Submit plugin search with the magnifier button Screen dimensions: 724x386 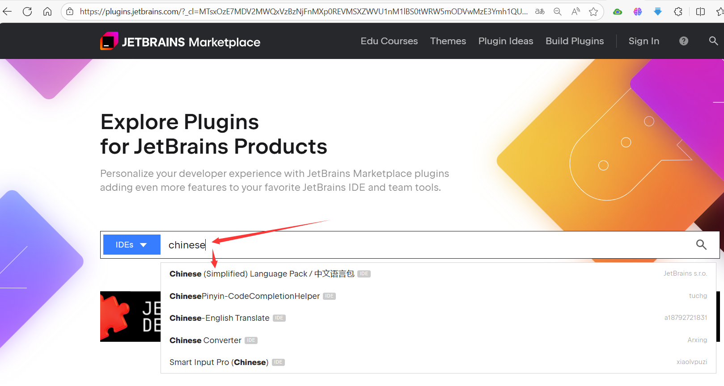click(701, 245)
